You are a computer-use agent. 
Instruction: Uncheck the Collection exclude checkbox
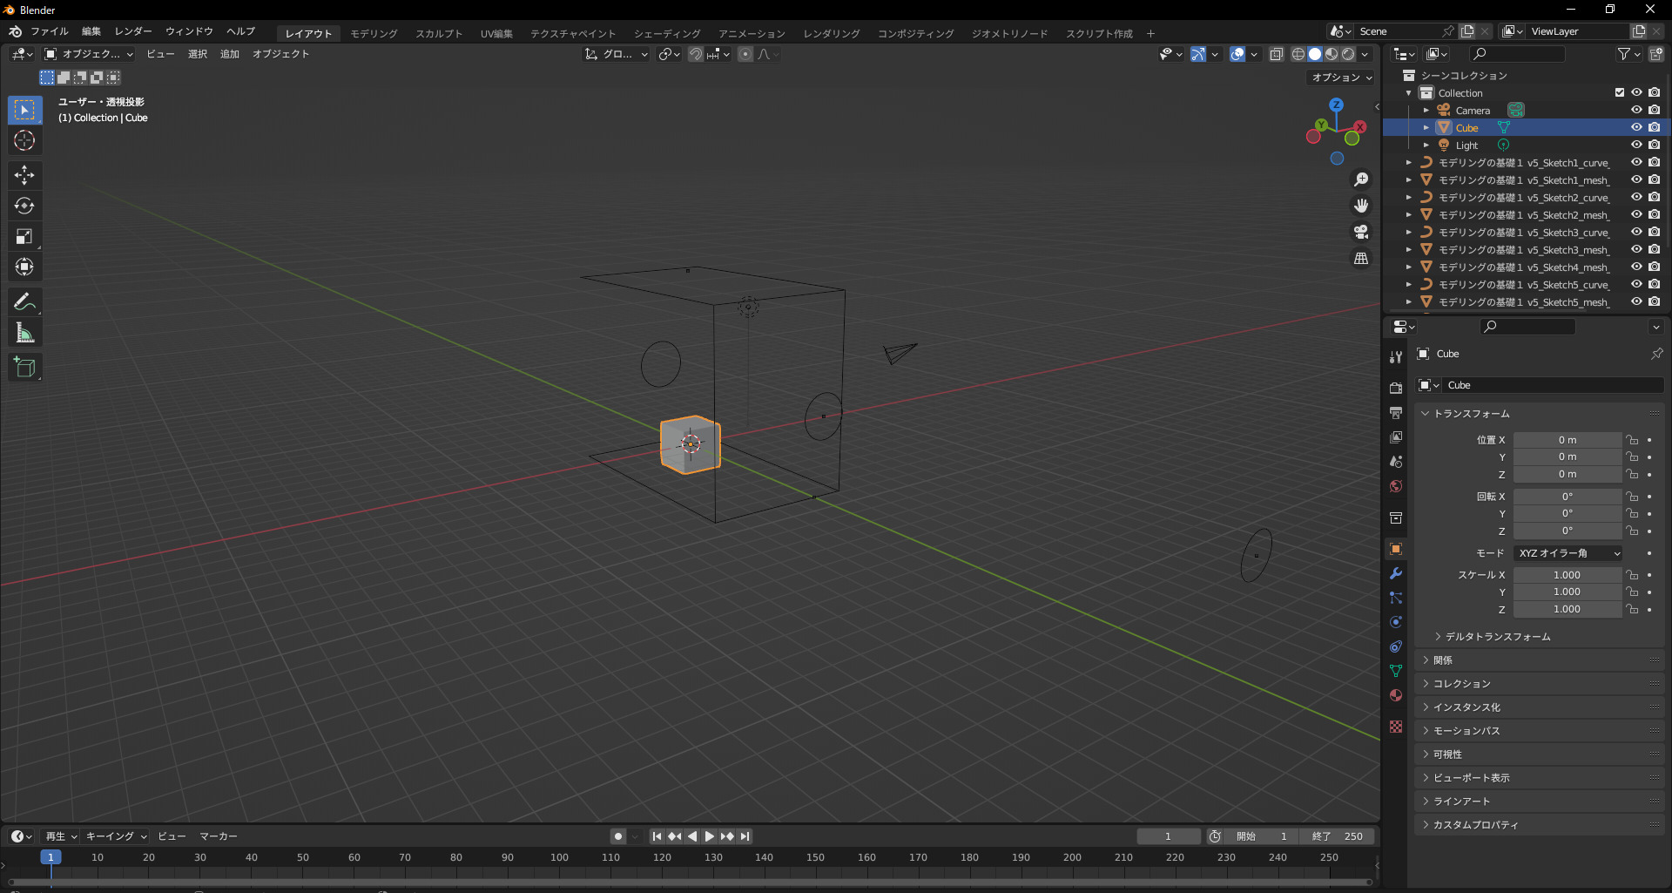click(x=1619, y=92)
